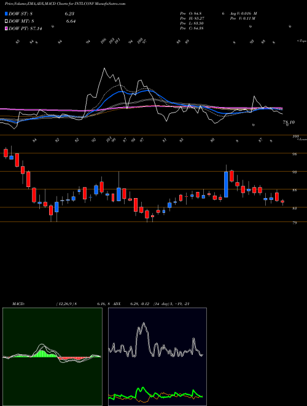307x406 pixels.
Task: Click the ADX '(14 day)' values text
Action: click(171, 304)
